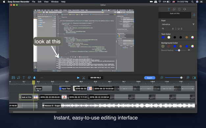Screen dimensions: 206x128
Task: Add audio with the music note icon
Action: [18, 78]
